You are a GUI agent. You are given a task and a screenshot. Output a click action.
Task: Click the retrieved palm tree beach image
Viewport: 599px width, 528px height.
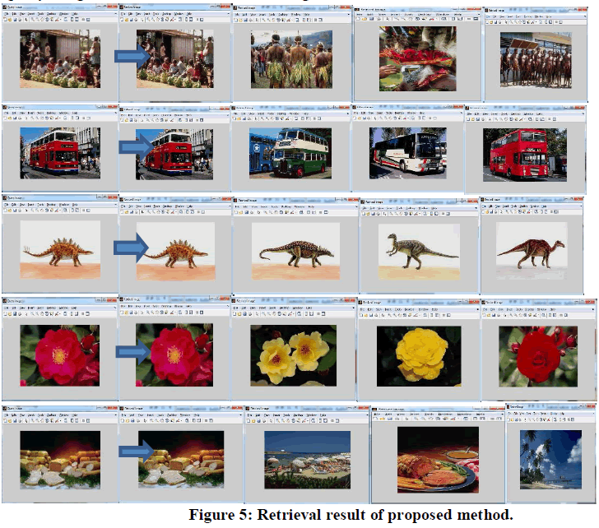pyautogui.click(x=551, y=461)
